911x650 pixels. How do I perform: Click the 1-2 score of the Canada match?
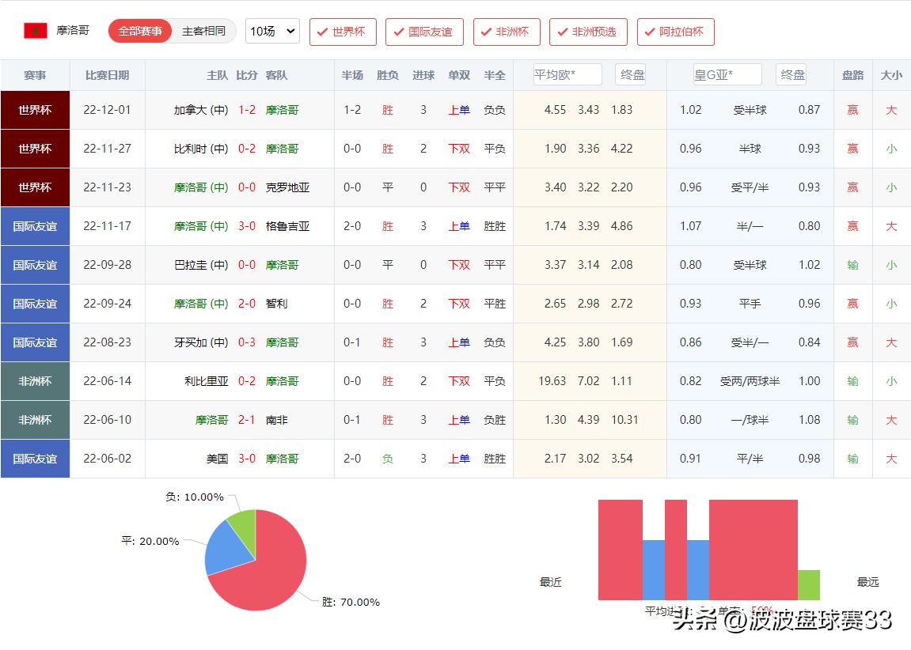[x=246, y=110]
